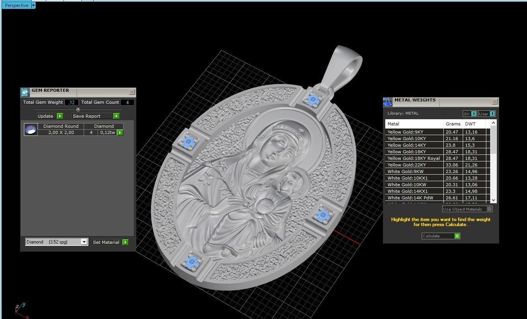The image size is (527, 319).
Task: Select the Diamond Round gem thumbnail
Action: 31,129
